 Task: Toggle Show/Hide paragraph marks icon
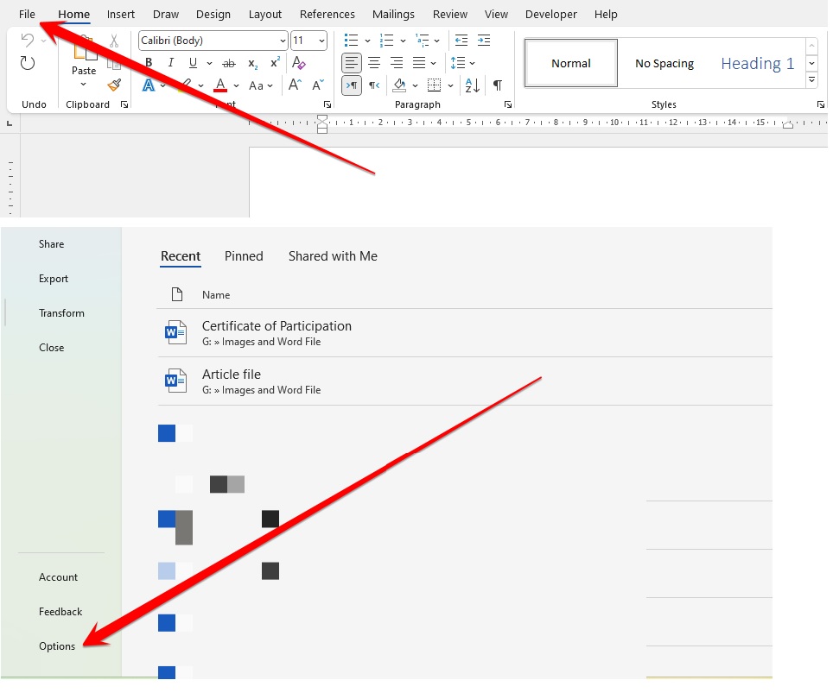point(497,85)
